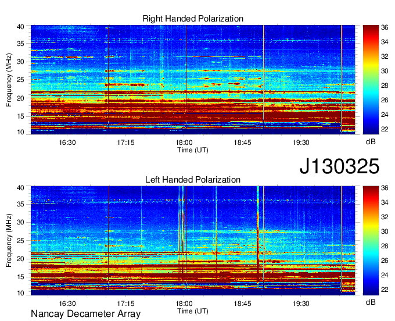
Task: Click the 25 MHz tick of top plot
Action: (x=20, y=80)
